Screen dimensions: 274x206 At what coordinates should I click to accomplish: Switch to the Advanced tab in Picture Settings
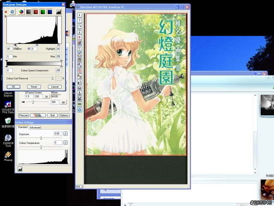click(x=35, y=127)
